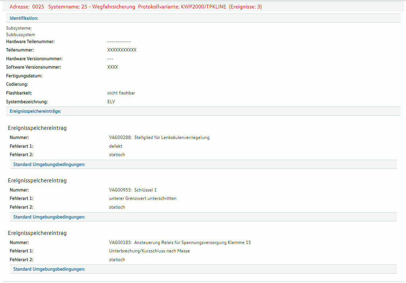Screen dimensions: 406x283
Task: Select the Hardware Teilenummer label
Action: 30,42
